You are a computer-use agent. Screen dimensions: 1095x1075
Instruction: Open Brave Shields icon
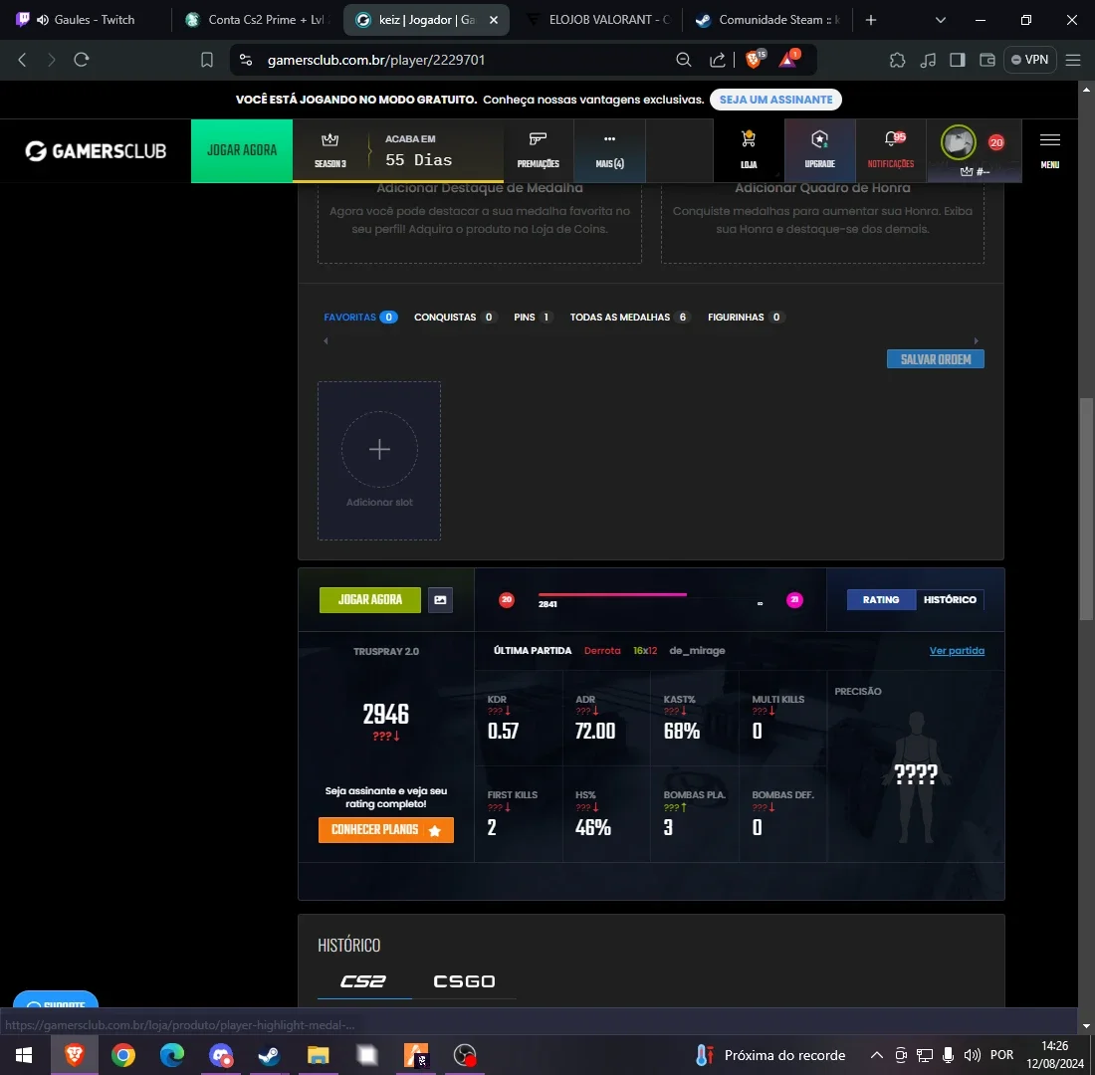click(x=755, y=59)
